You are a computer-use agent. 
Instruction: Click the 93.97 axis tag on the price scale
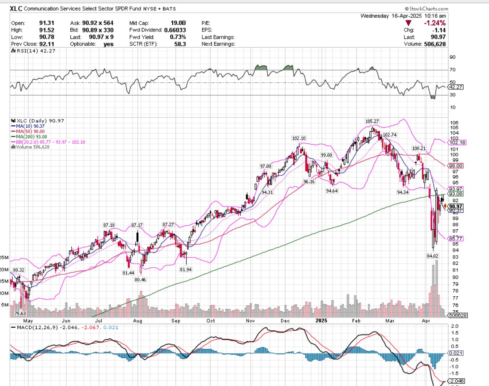[456, 189]
